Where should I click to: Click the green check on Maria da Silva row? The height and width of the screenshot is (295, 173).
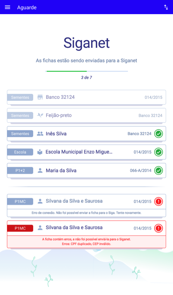[x=158, y=170]
